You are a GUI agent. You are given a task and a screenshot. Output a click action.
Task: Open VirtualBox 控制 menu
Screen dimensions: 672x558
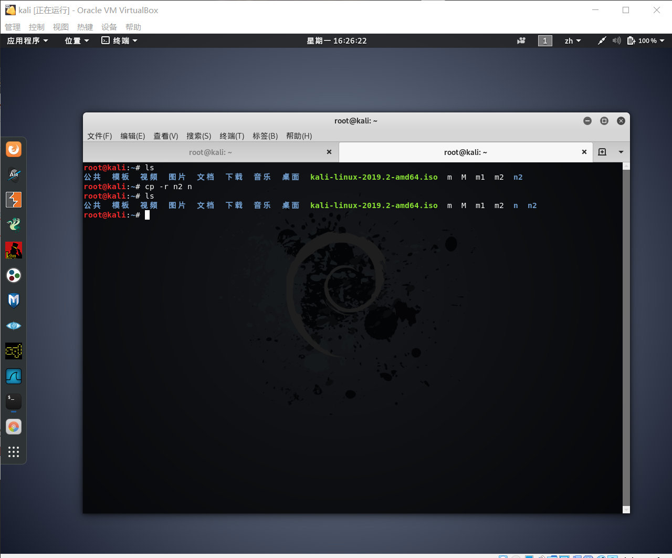(37, 27)
